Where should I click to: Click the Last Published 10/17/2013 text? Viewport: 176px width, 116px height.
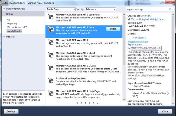click(141, 26)
